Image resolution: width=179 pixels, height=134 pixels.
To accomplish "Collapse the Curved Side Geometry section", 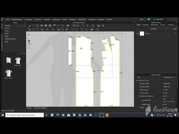I will click(139, 96).
